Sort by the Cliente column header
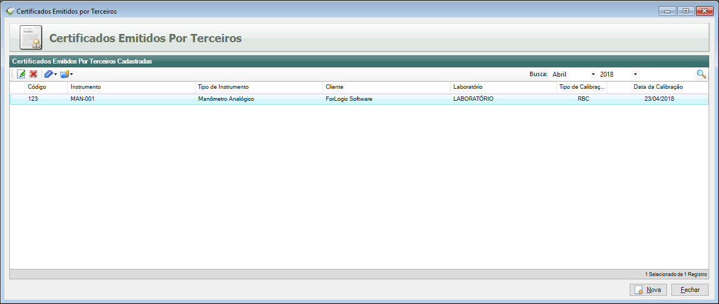The image size is (719, 304). (x=387, y=87)
